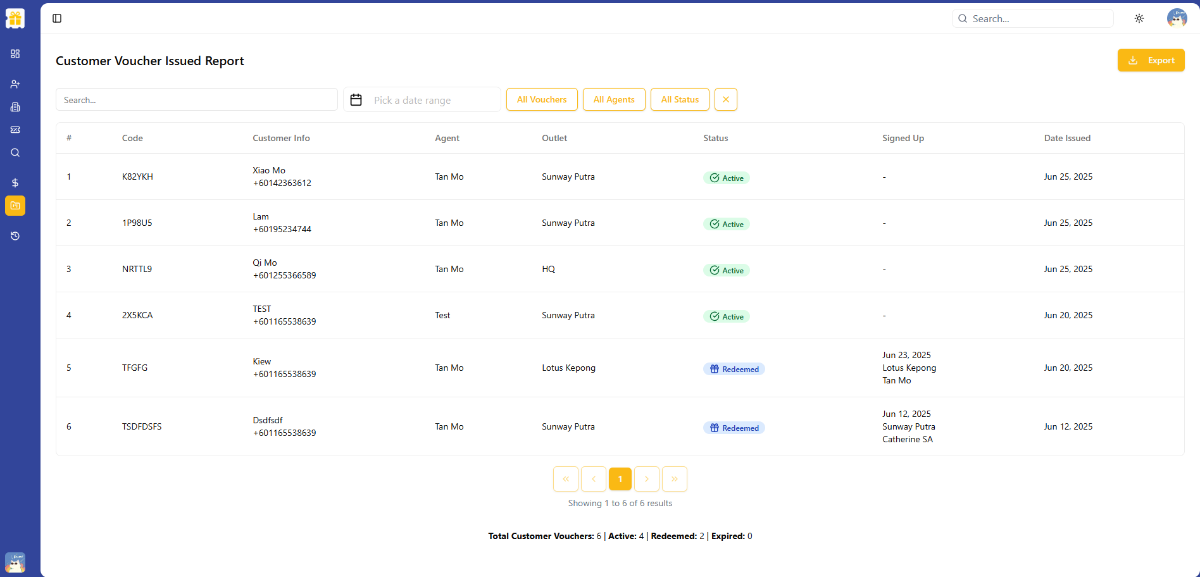Go to next page with chevron arrow
The width and height of the screenshot is (1200, 577).
click(647, 479)
